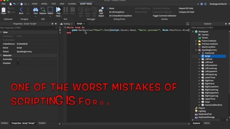Switch to the TEST ribbon tab
Image resolution: width=230 pixels, height=129 pixels.
[x=54, y=4]
